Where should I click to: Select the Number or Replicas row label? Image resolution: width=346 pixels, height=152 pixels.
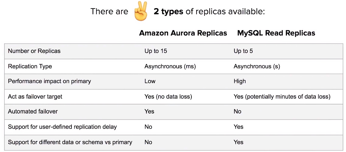34,51
